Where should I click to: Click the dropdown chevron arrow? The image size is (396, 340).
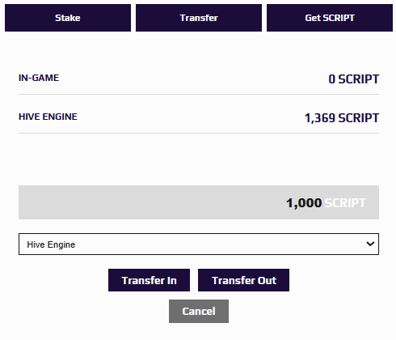point(370,244)
